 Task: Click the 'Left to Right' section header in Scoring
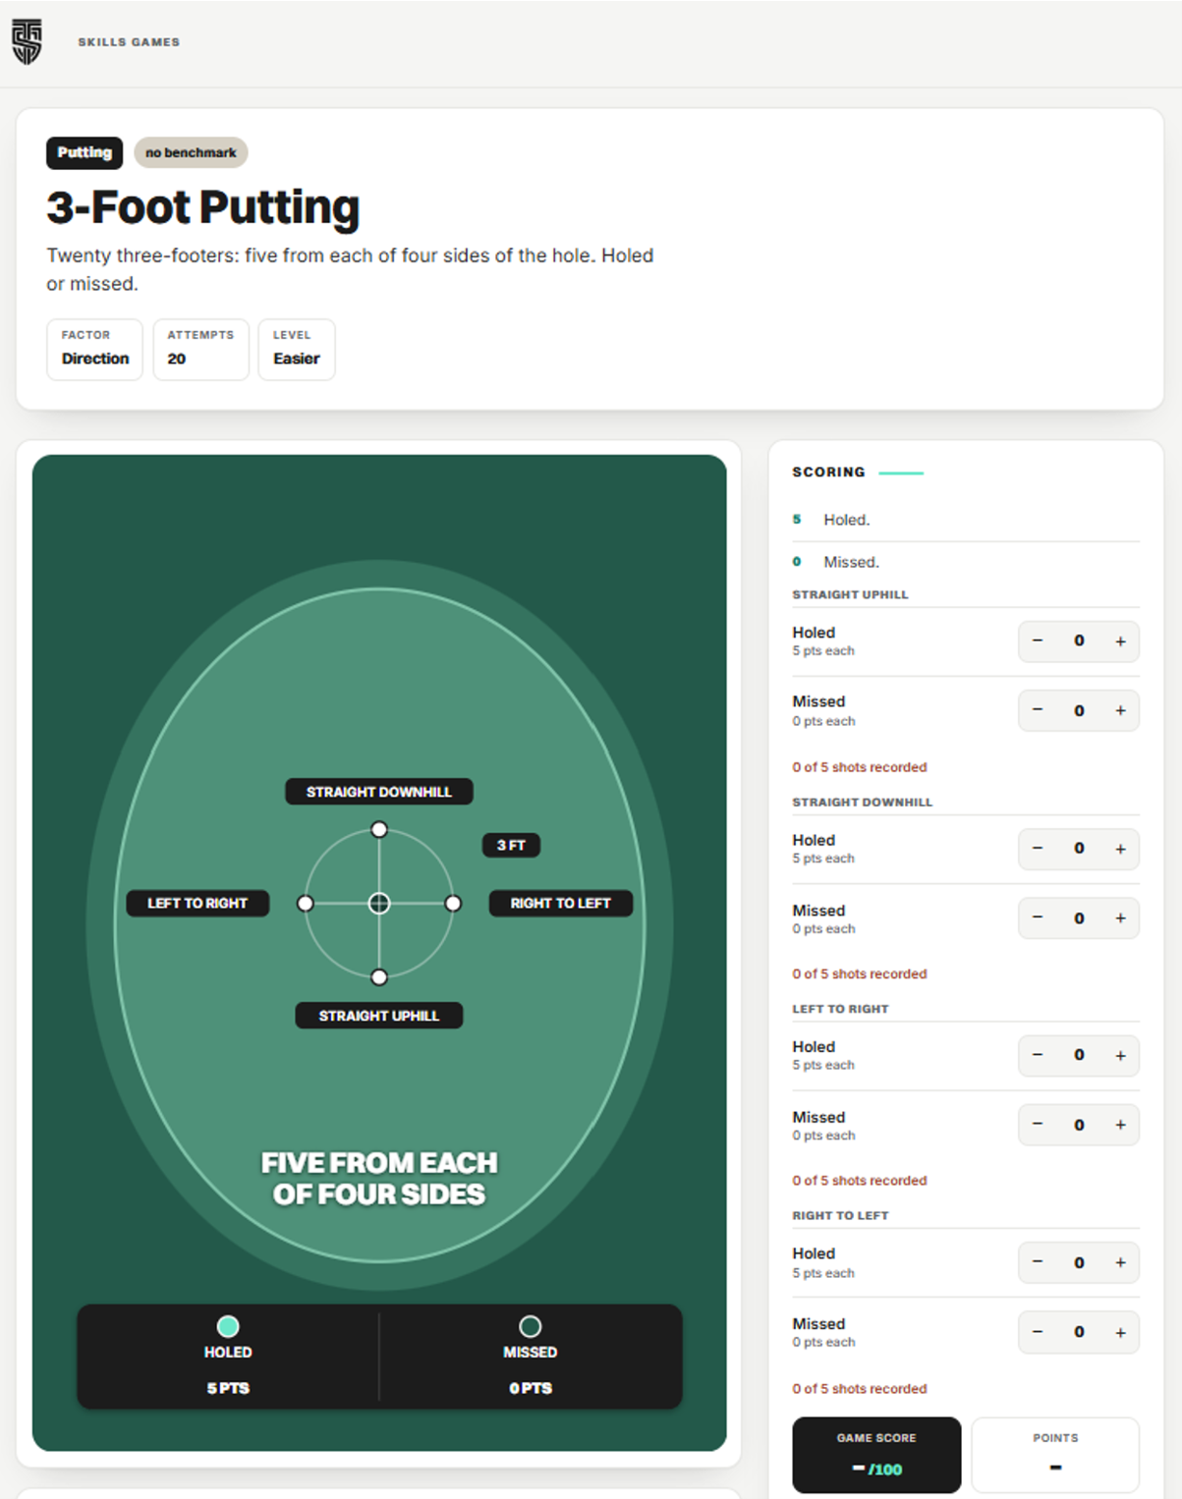[x=840, y=1009]
